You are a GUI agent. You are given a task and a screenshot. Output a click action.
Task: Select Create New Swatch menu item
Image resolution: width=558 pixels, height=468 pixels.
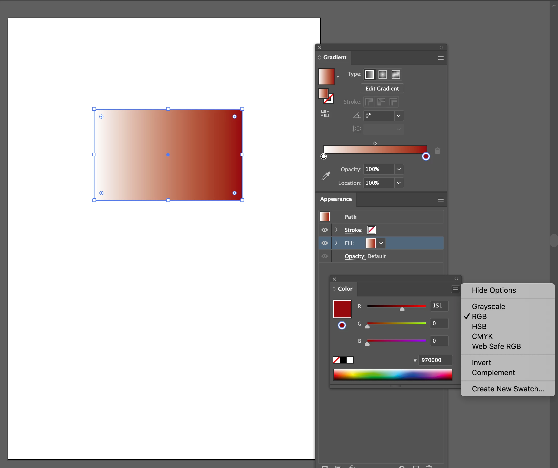(x=508, y=389)
